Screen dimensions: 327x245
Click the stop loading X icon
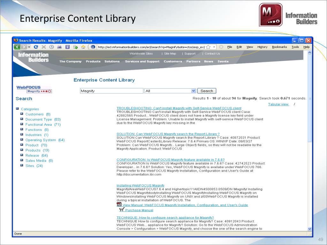click(x=43, y=47)
